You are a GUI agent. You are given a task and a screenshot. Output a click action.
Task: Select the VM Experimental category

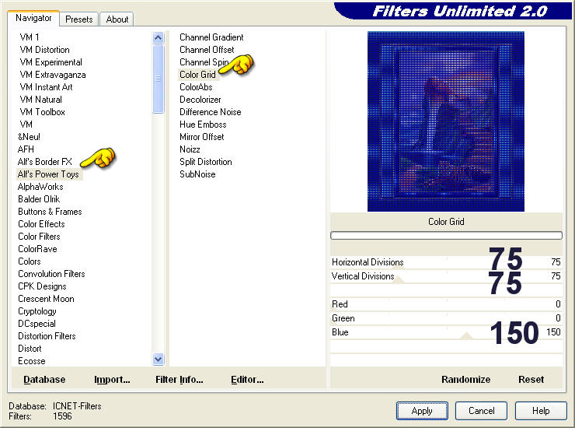(51, 62)
